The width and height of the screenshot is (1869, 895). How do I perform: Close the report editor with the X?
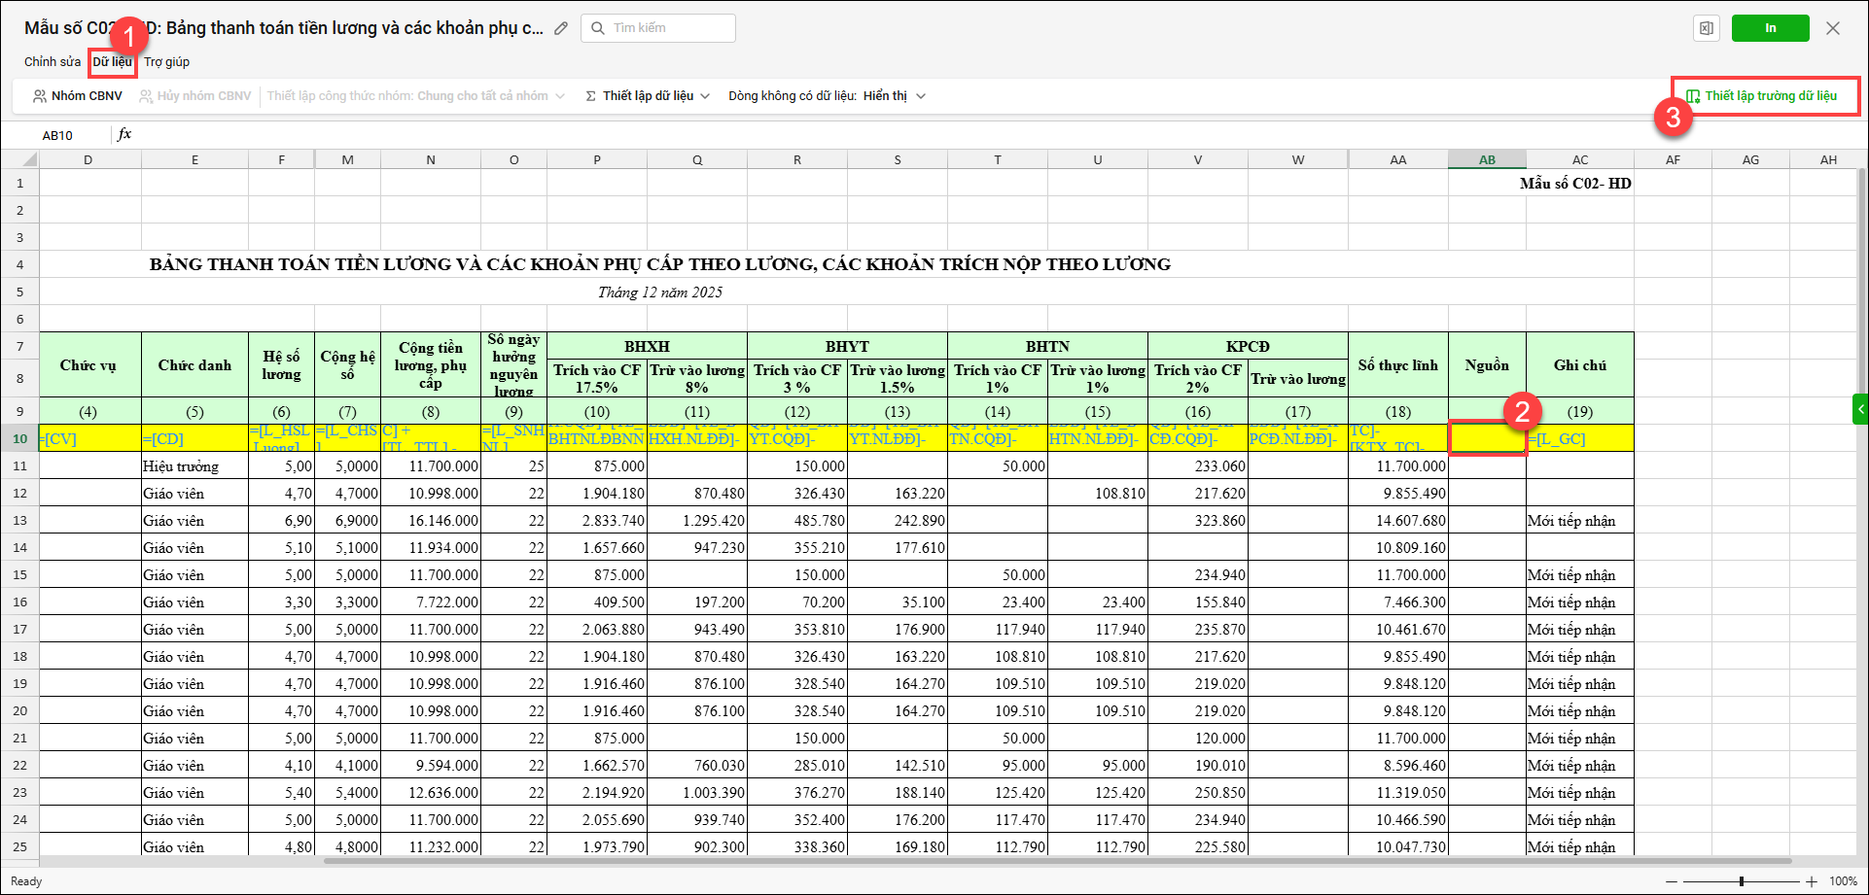[x=1833, y=28]
